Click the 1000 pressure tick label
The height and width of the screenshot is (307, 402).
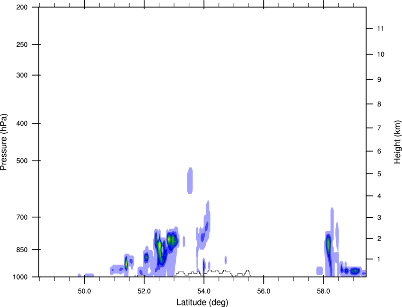(x=20, y=277)
